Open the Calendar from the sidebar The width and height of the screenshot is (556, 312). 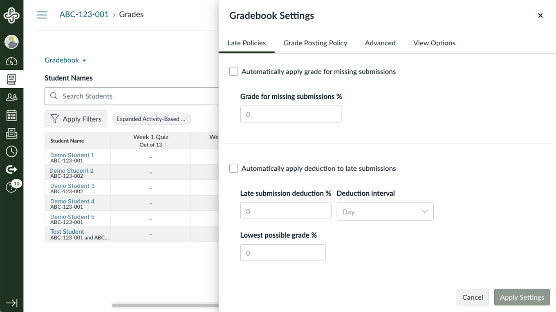pyautogui.click(x=12, y=115)
